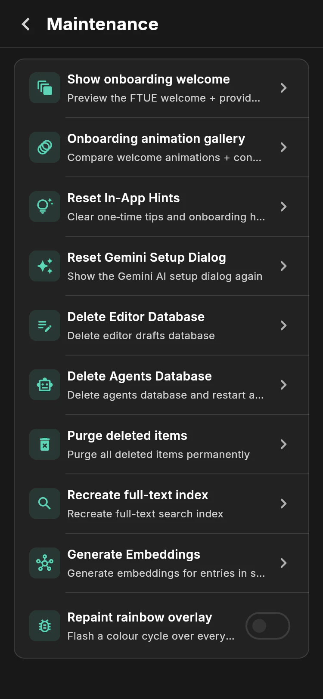Click the lightbulb icon for In-App Hints

[x=45, y=207]
